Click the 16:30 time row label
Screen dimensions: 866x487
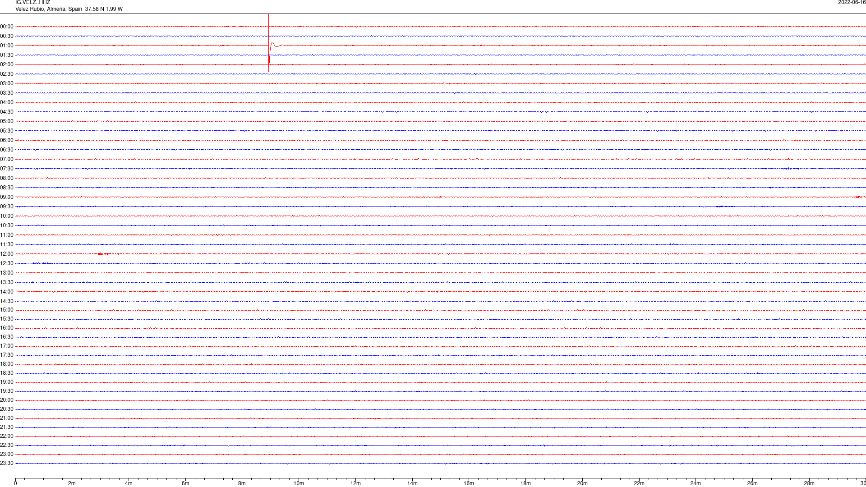click(x=7, y=337)
